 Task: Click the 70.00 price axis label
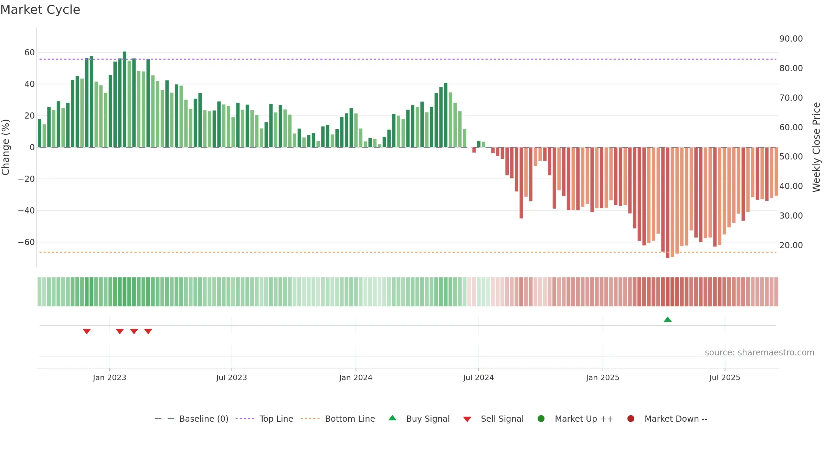coord(791,98)
